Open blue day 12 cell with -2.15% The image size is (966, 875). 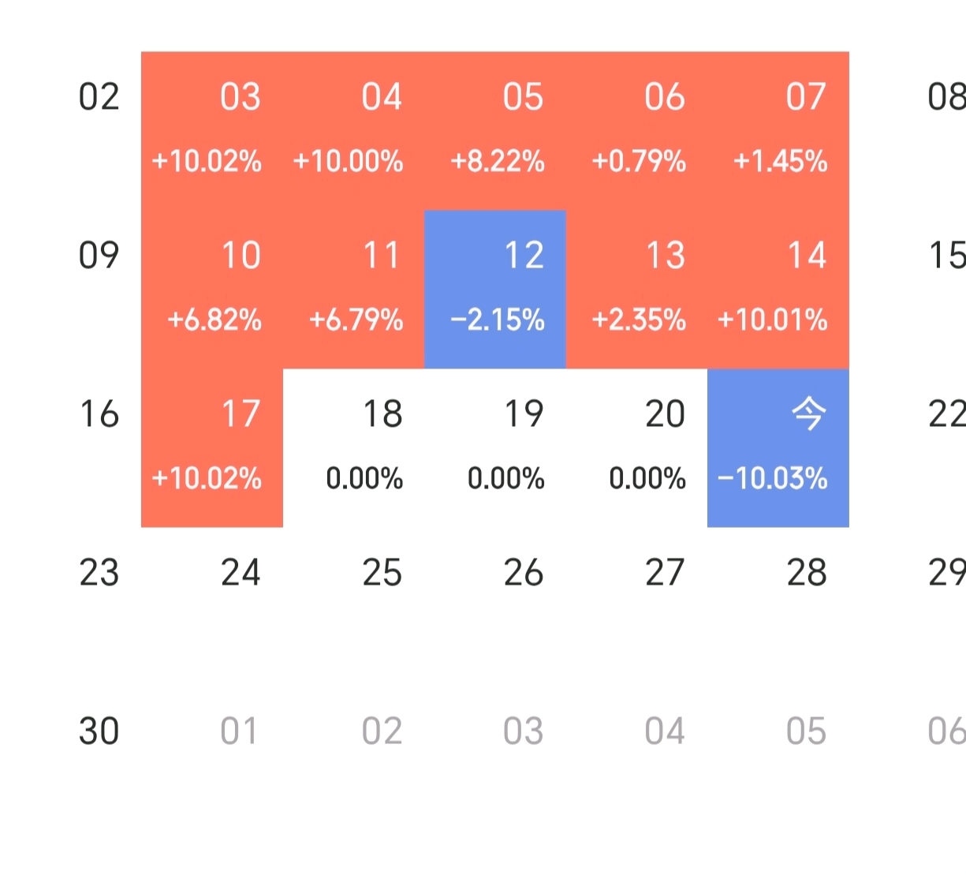[x=495, y=289]
